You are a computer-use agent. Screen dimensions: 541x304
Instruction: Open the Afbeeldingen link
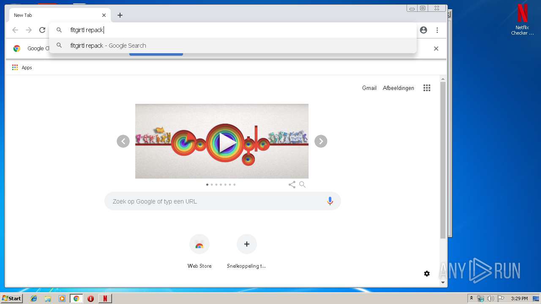[399, 88]
